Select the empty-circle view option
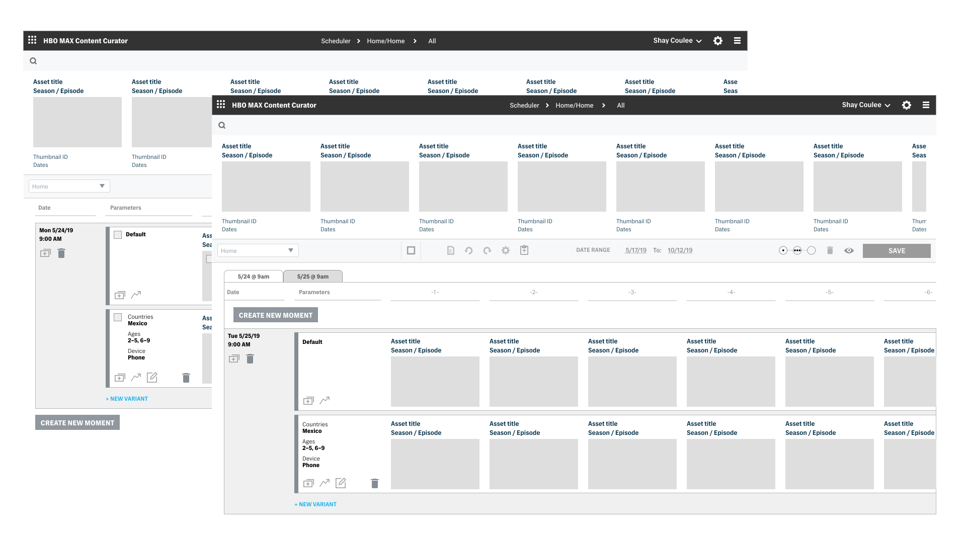Image resolution: width=966 pixels, height=543 pixels. point(811,250)
